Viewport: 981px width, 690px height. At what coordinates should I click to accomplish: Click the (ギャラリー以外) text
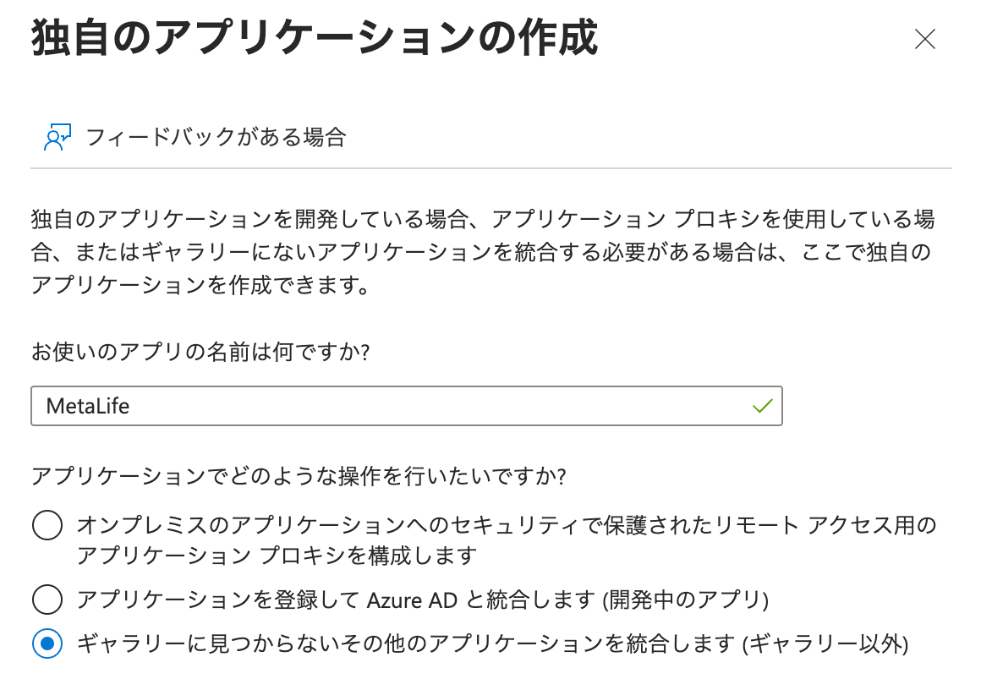pos(825,644)
